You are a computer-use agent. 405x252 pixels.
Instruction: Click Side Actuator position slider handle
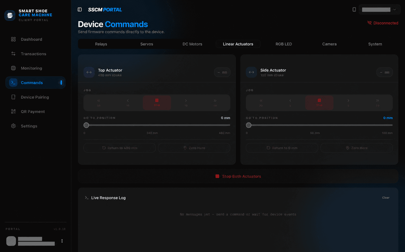pos(249,125)
